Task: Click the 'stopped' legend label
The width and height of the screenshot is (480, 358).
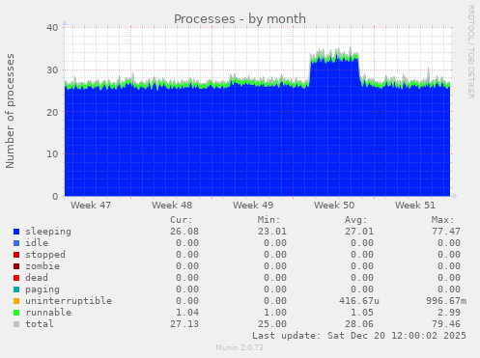Action: pyautogui.click(x=45, y=255)
